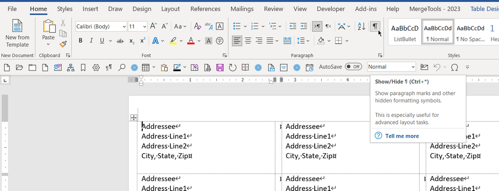Toggle AutoSave switch off/on

point(354,67)
